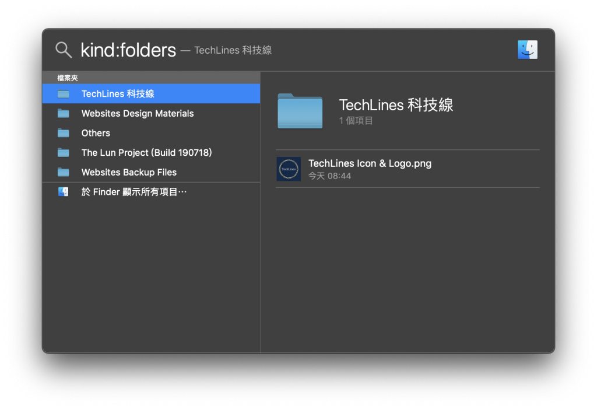Click the folder icon beside The Lun Project
Viewport: 597px width, 409px height.
tap(63, 152)
